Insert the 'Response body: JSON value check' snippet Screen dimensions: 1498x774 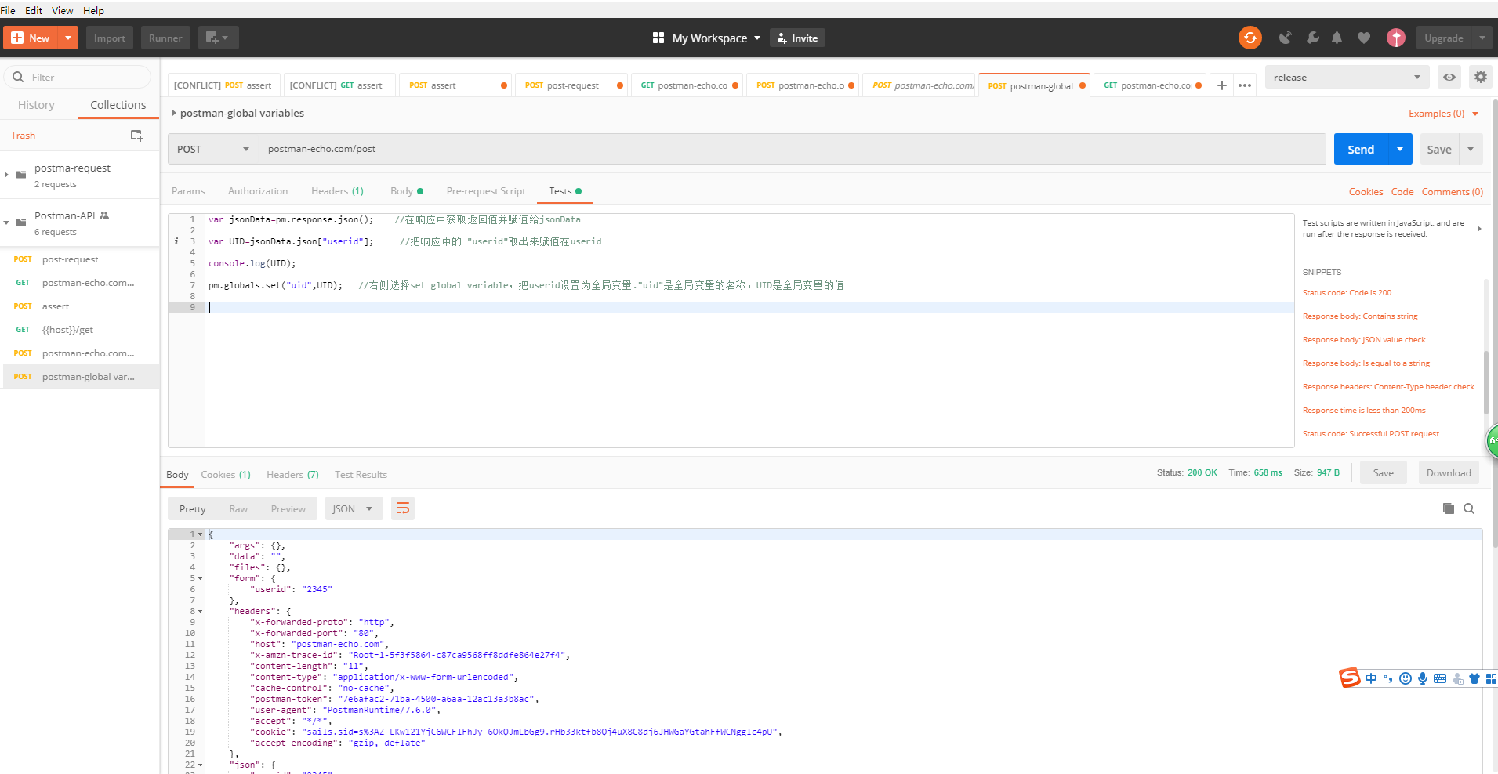pyautogui.click(x=1364, y=340)
